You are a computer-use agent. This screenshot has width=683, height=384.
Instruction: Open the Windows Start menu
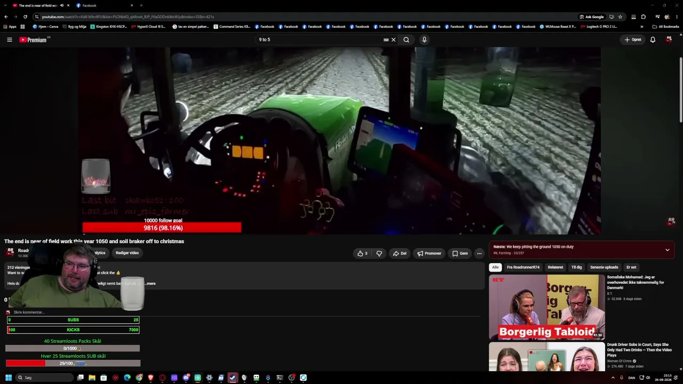[x=9, y=378]
